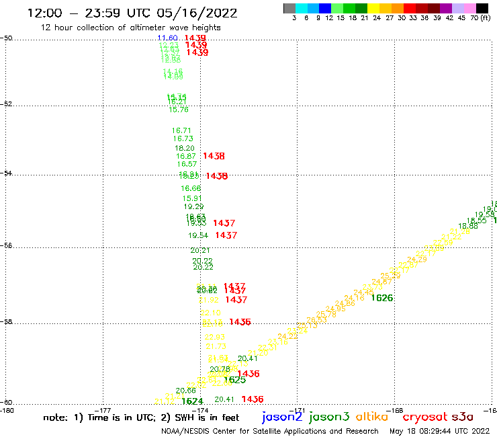Click the gray swatch in the color scale
Image resolution: width=497 pixels, height=437 pixels.
(289, 8)
